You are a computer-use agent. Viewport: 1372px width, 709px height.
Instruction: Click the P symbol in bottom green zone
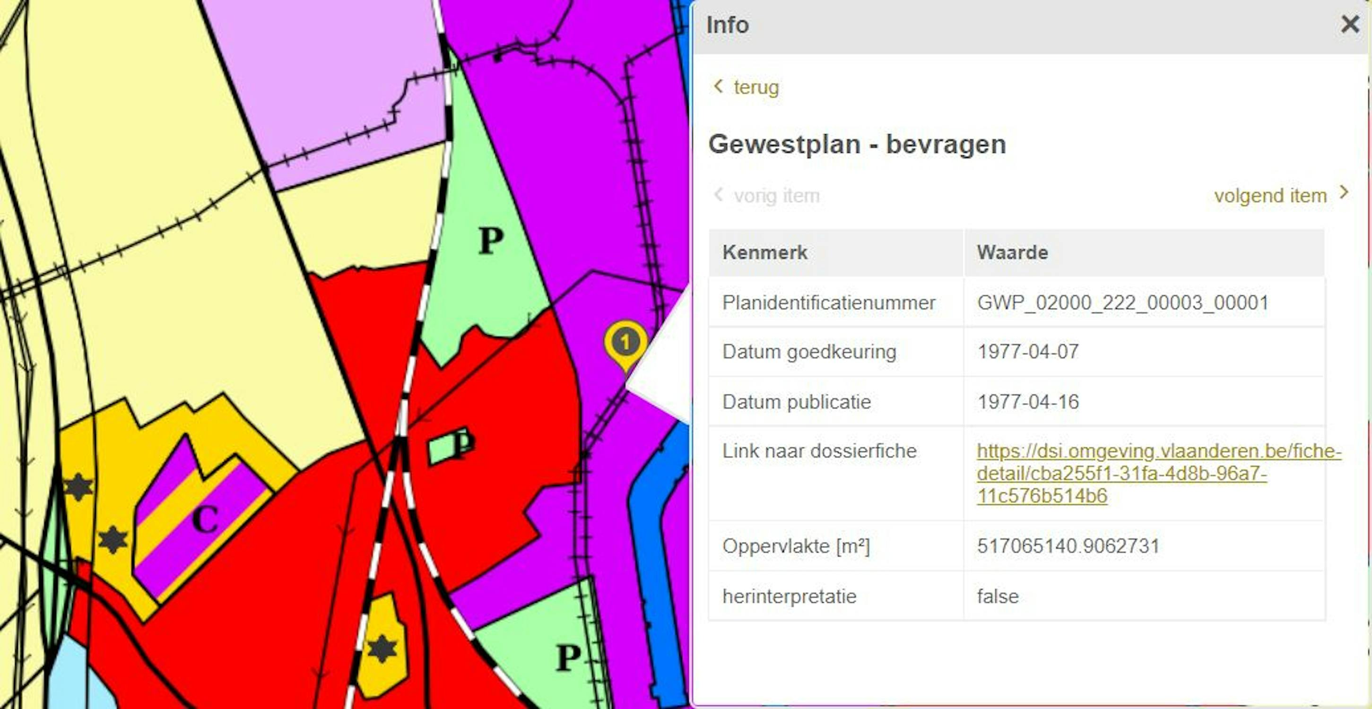click(568, 658)
